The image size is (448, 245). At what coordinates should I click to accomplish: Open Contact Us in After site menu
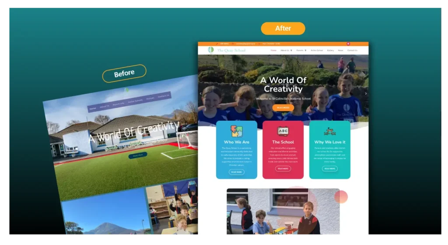click(352, 50)
